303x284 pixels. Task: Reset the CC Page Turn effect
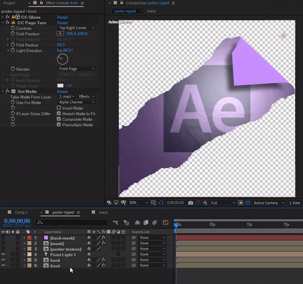click(62, 22)
